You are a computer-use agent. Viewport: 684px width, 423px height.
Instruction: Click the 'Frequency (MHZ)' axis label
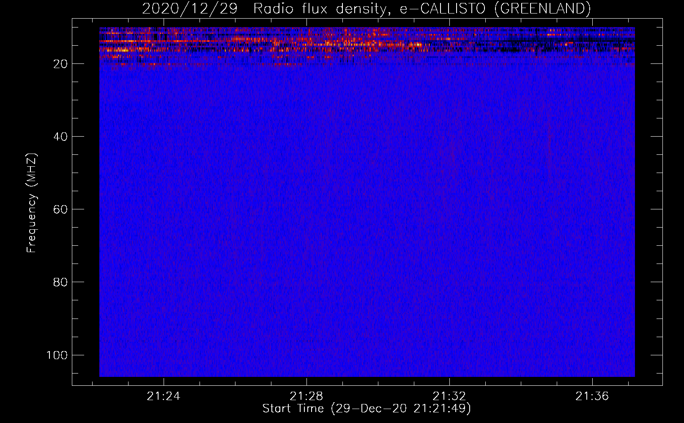coord(32,203)
